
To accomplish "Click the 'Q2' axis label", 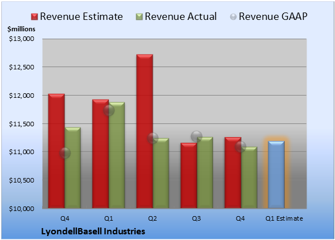I will coord(153,218).
